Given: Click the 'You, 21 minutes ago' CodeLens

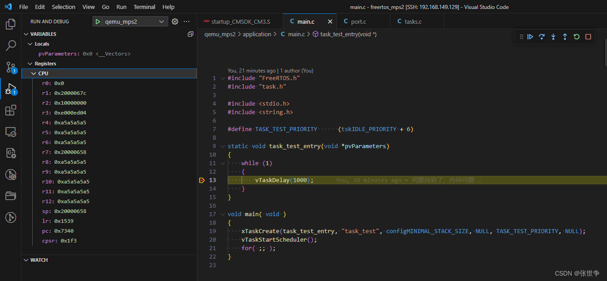Looking at the screenshot, I should tap(251, 71).
